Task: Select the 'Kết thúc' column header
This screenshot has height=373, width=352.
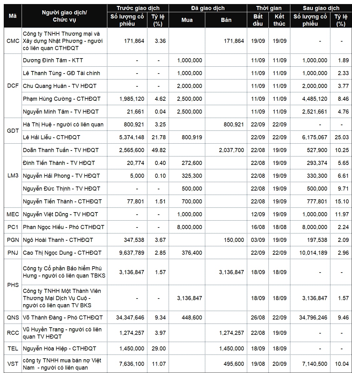Action: click(x=279, y=20)
